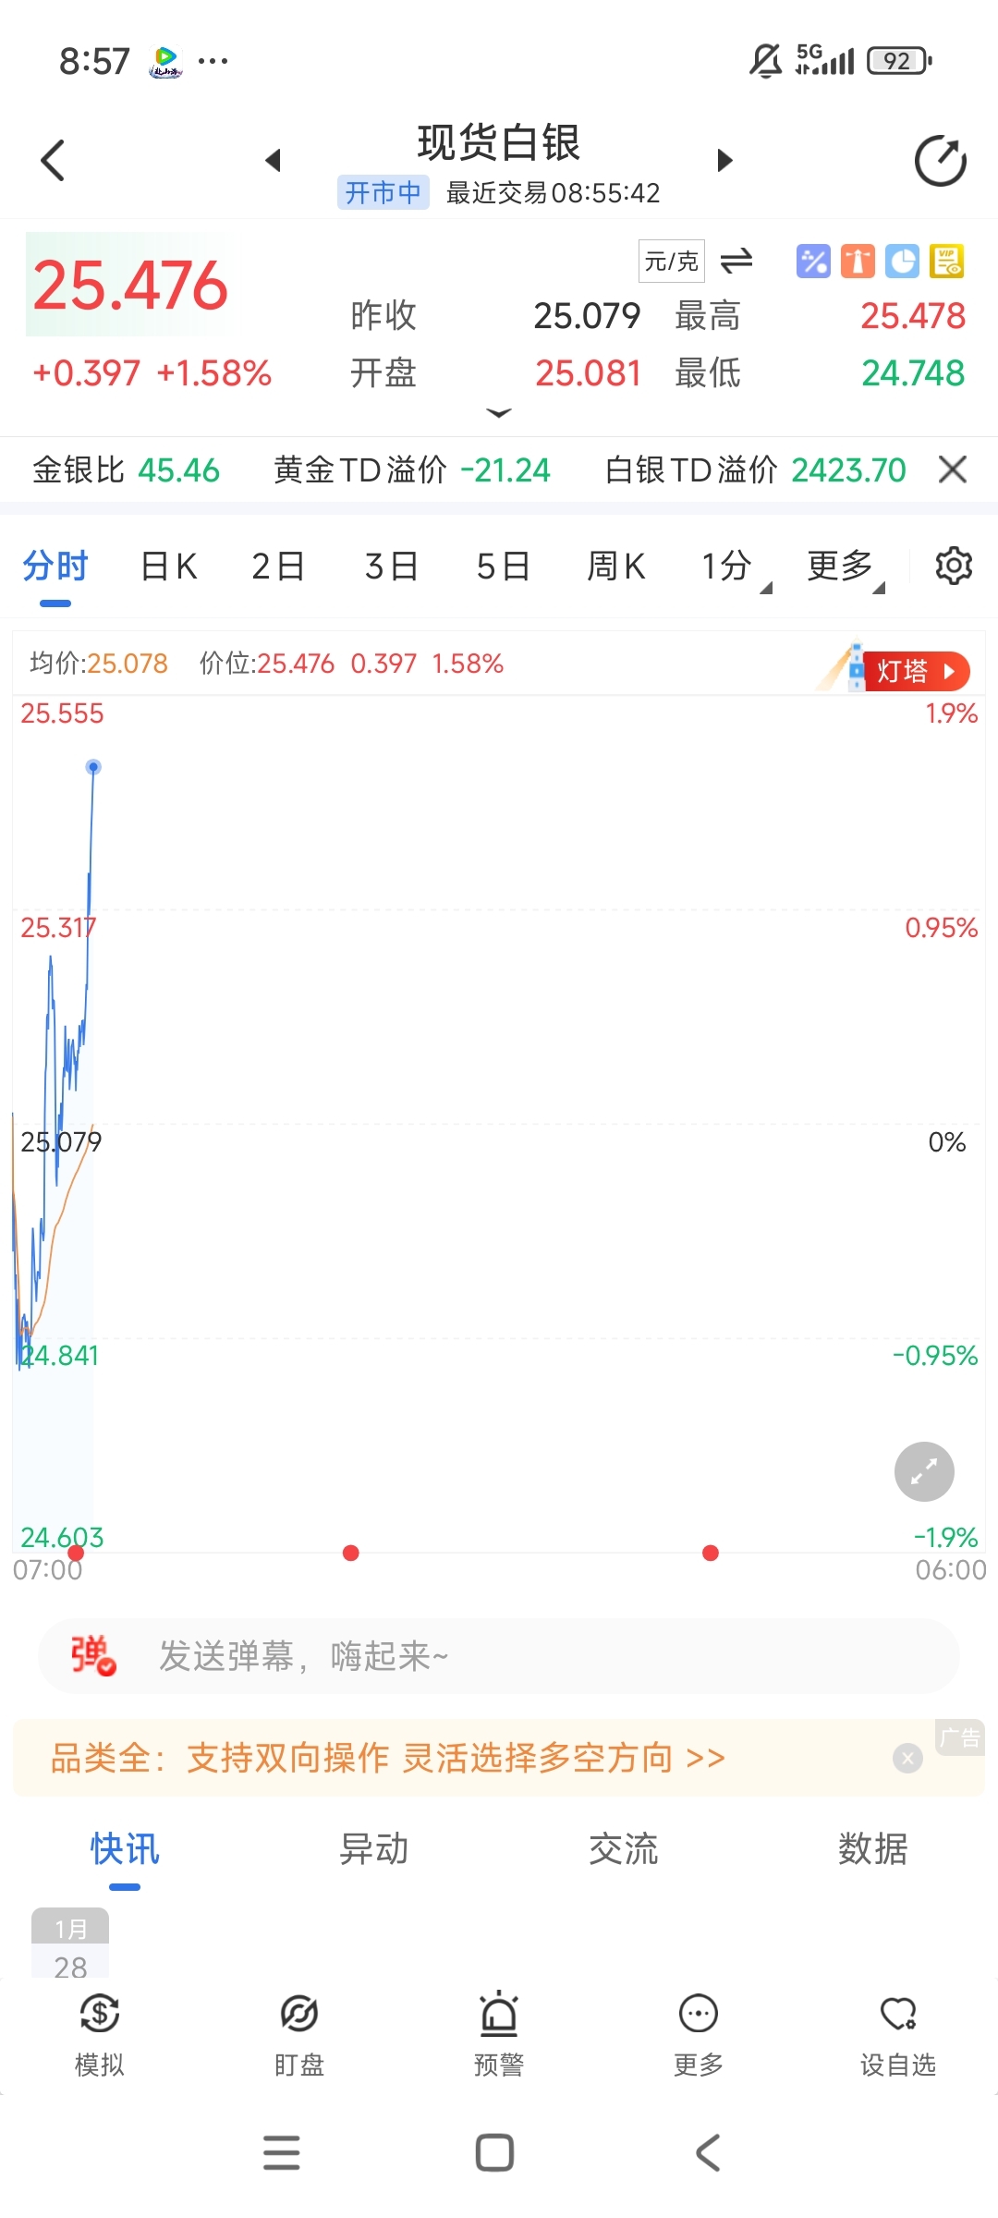998x2218 pixels.
Task: Open chart settings gear icon
Action: [x=954, y=566]
